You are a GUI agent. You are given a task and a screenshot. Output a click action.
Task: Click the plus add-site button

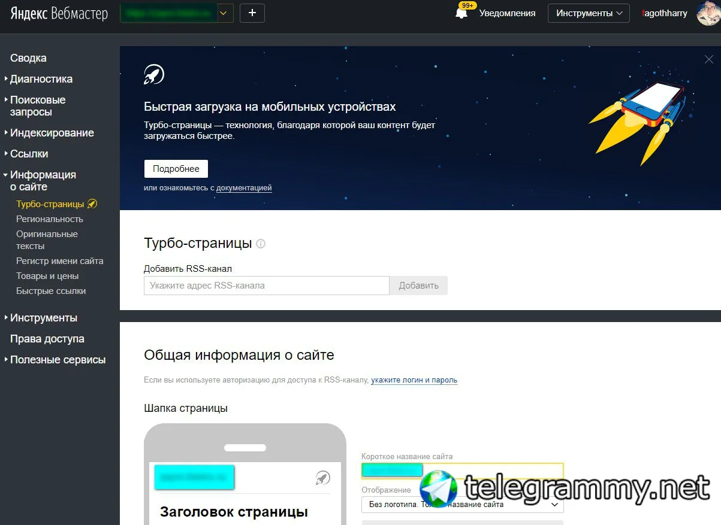252,13
